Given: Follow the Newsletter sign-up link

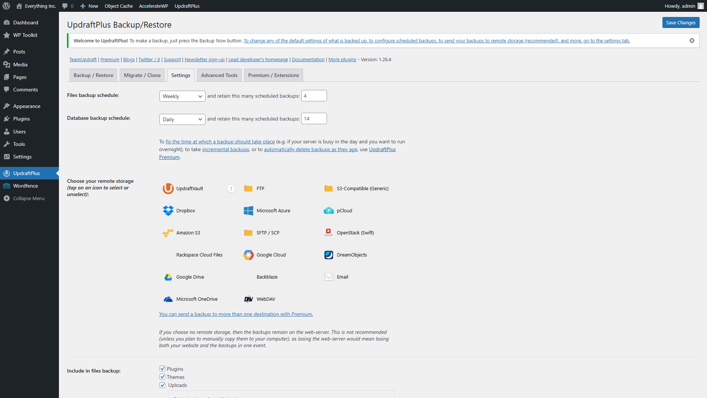Looking at the screenshot, I should click(x=204, y=59).
